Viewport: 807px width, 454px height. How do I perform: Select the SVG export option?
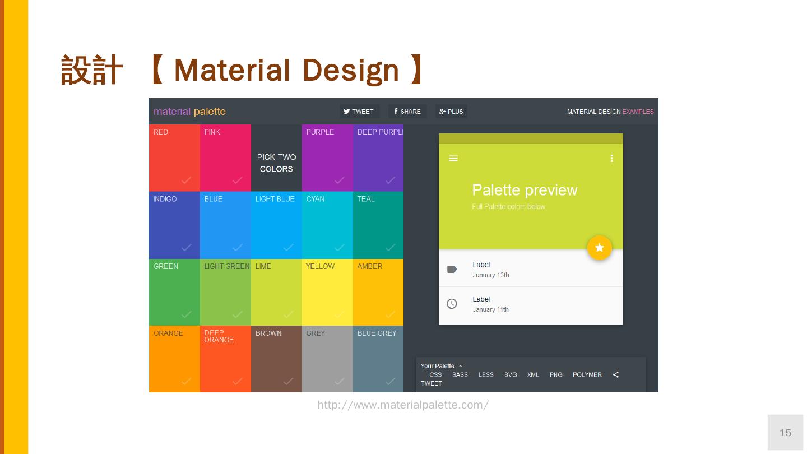511,374
